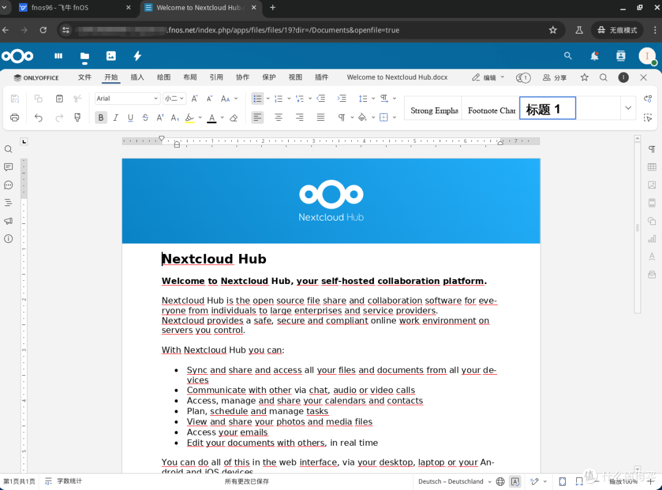Image resolution: width=662 pixels, height=490 pixels.
Task: Toggle underline formatting
Action: (x=131, y=118)
